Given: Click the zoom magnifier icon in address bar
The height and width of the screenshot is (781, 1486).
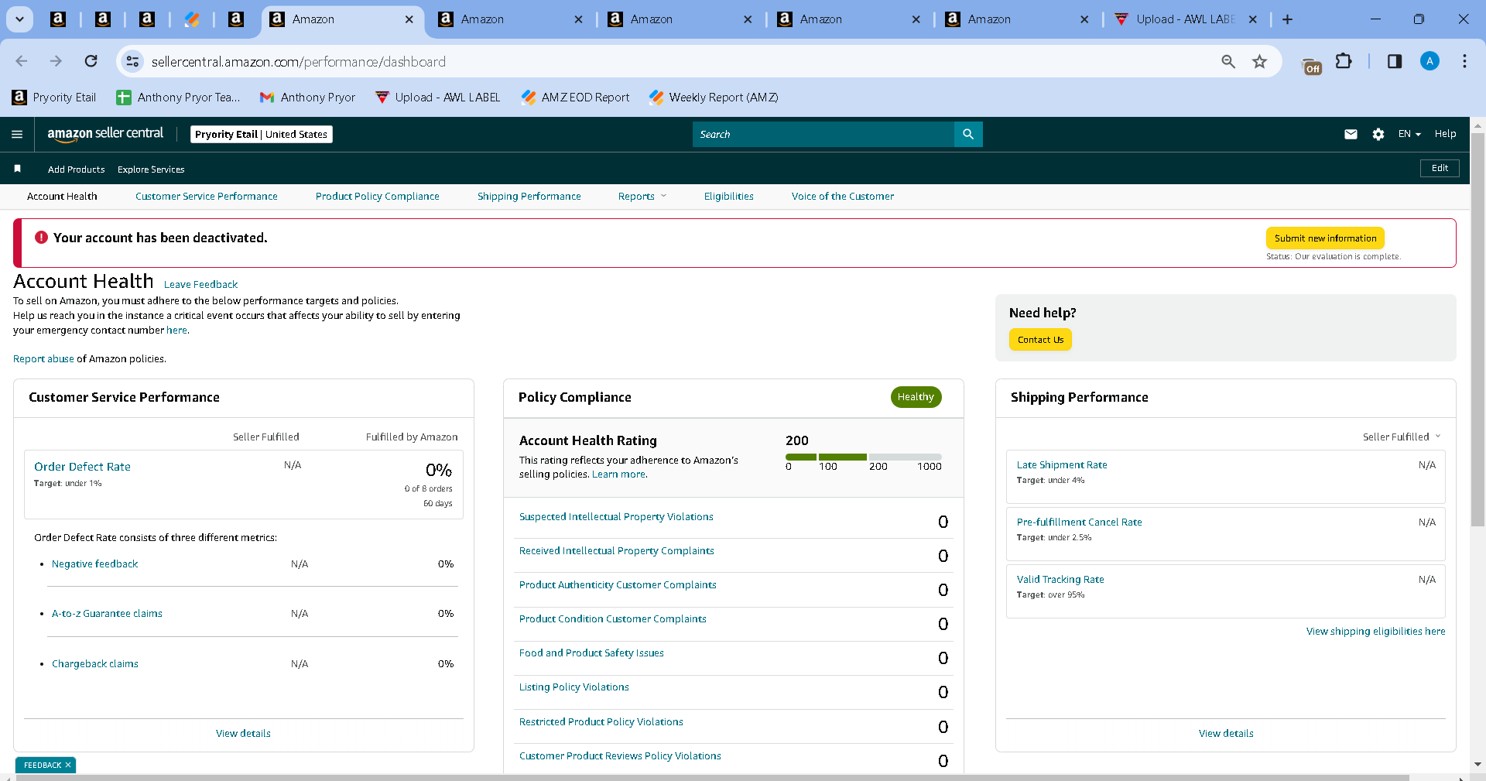Looking at the screenshot, I should point(1228,61).
